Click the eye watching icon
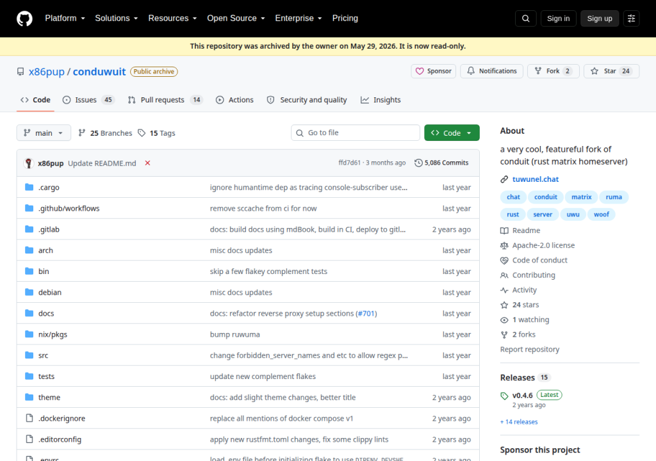 (504, 320)
